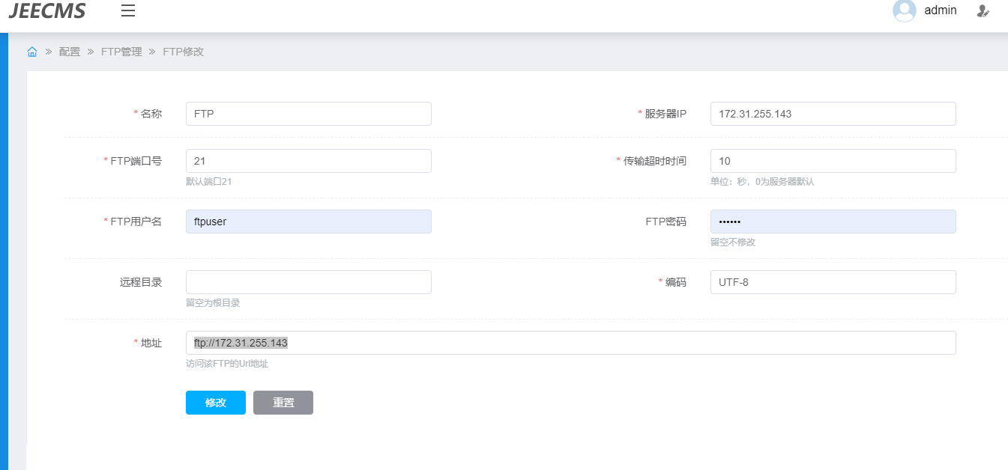Image resolution: width=1008 pixels, height=470 pixels.
Task: Click the 传输超时时间 input field
Action: pos(833,161)
